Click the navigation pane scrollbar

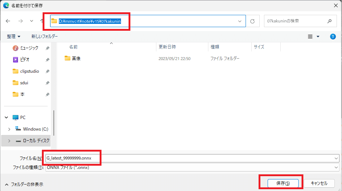pos(54,123)
